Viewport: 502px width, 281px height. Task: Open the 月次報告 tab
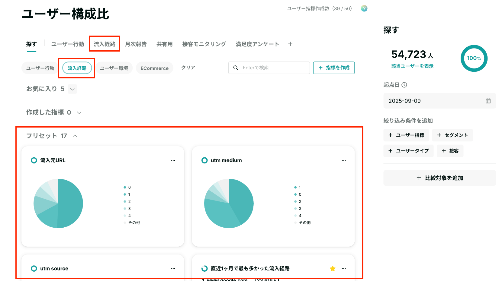click(136, 44)
